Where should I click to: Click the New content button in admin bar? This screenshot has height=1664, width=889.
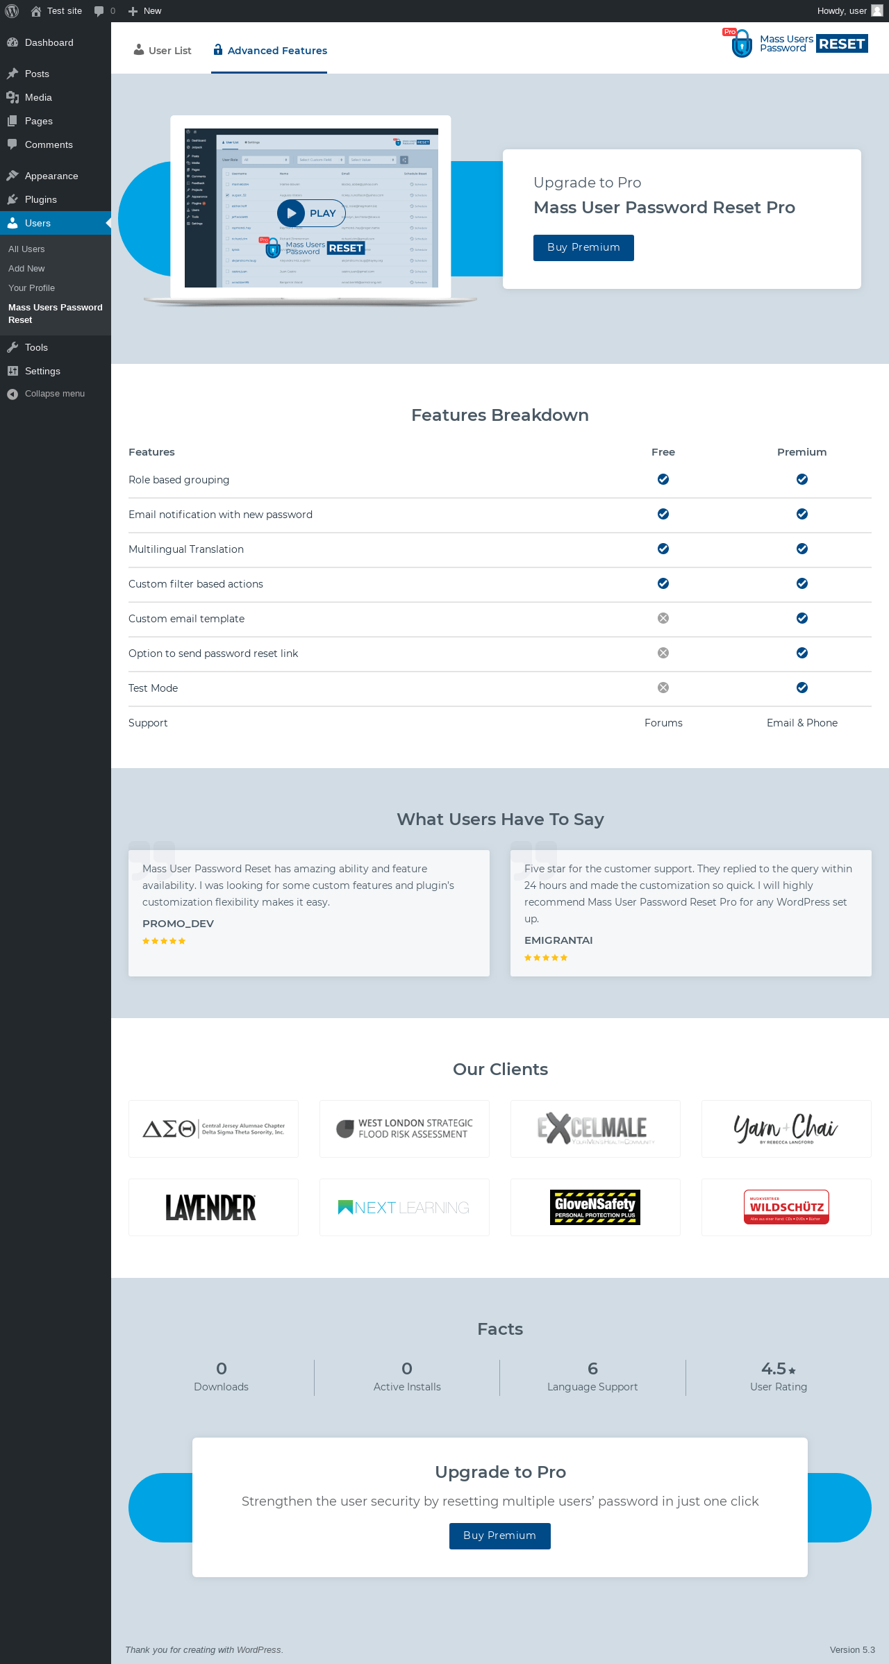coord(144,11)
